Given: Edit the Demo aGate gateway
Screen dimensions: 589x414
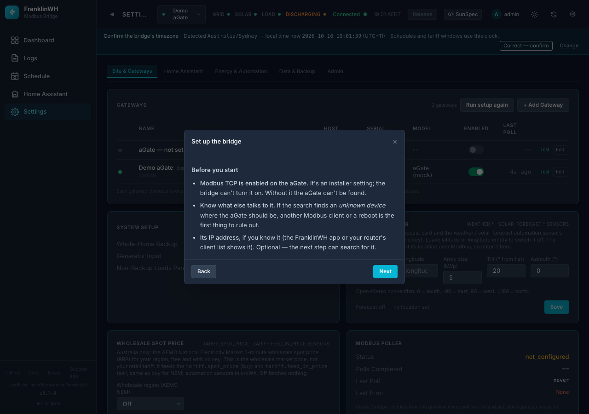Looking at the screenshot, I should click(560, 172).
